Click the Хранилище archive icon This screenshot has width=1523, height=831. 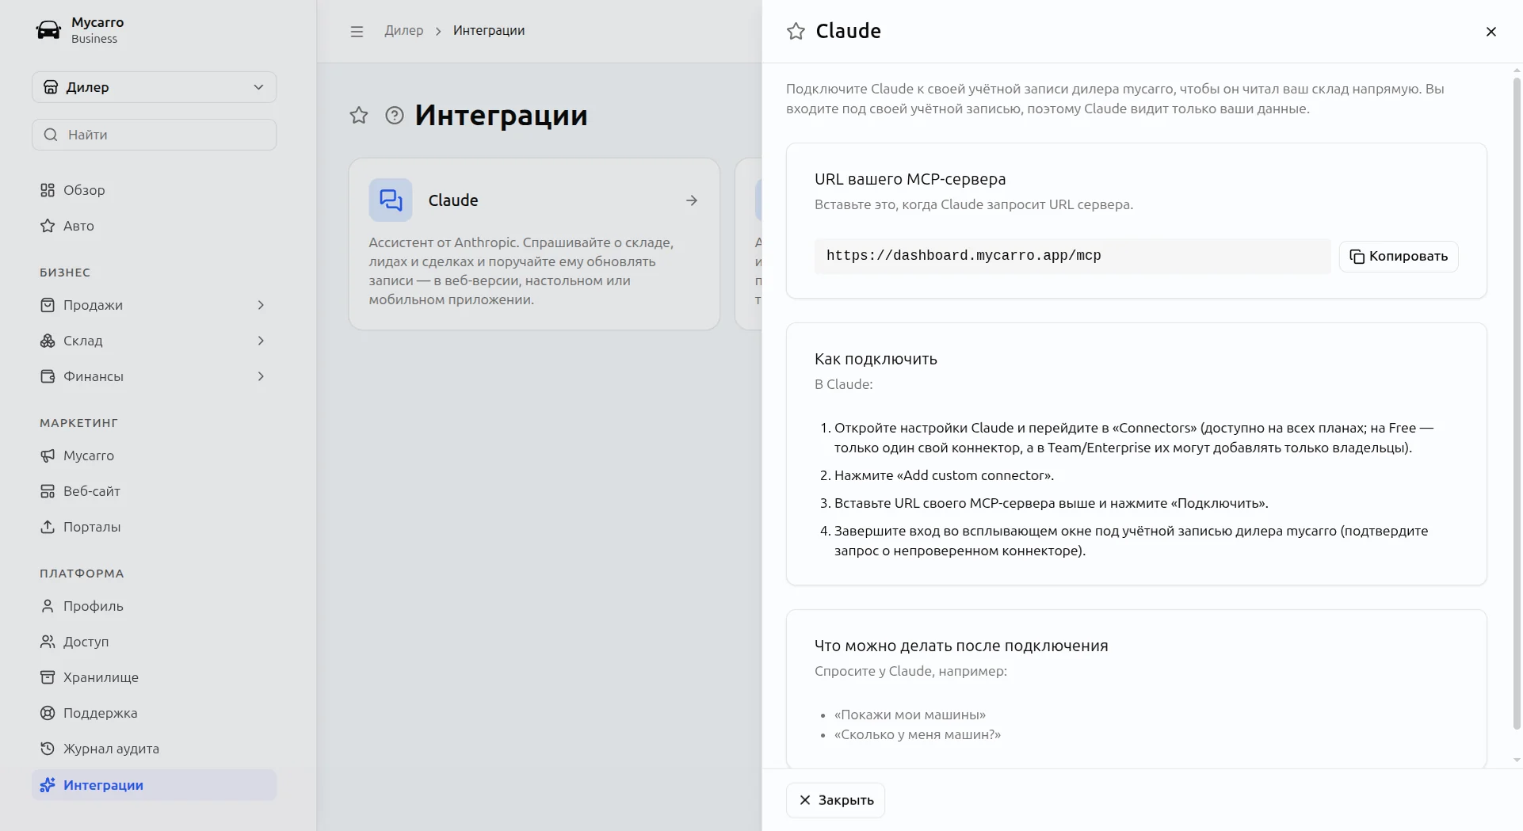48,677
